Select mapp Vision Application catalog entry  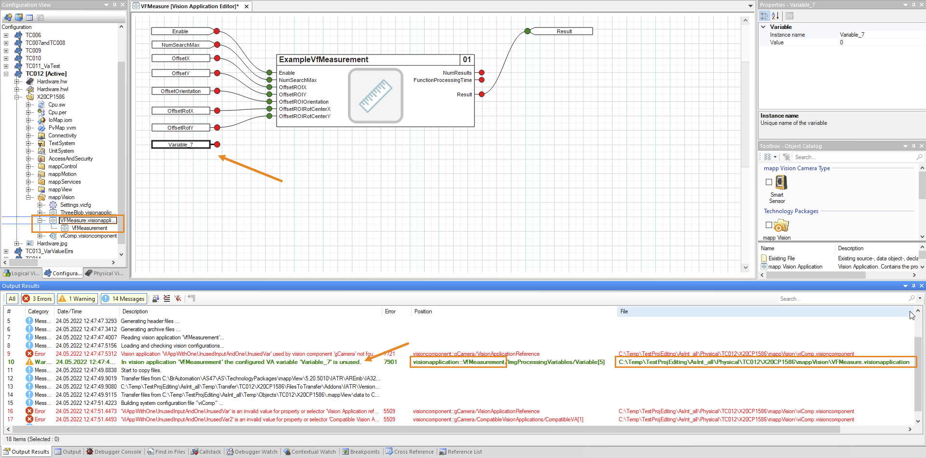[x=795, y=267]
